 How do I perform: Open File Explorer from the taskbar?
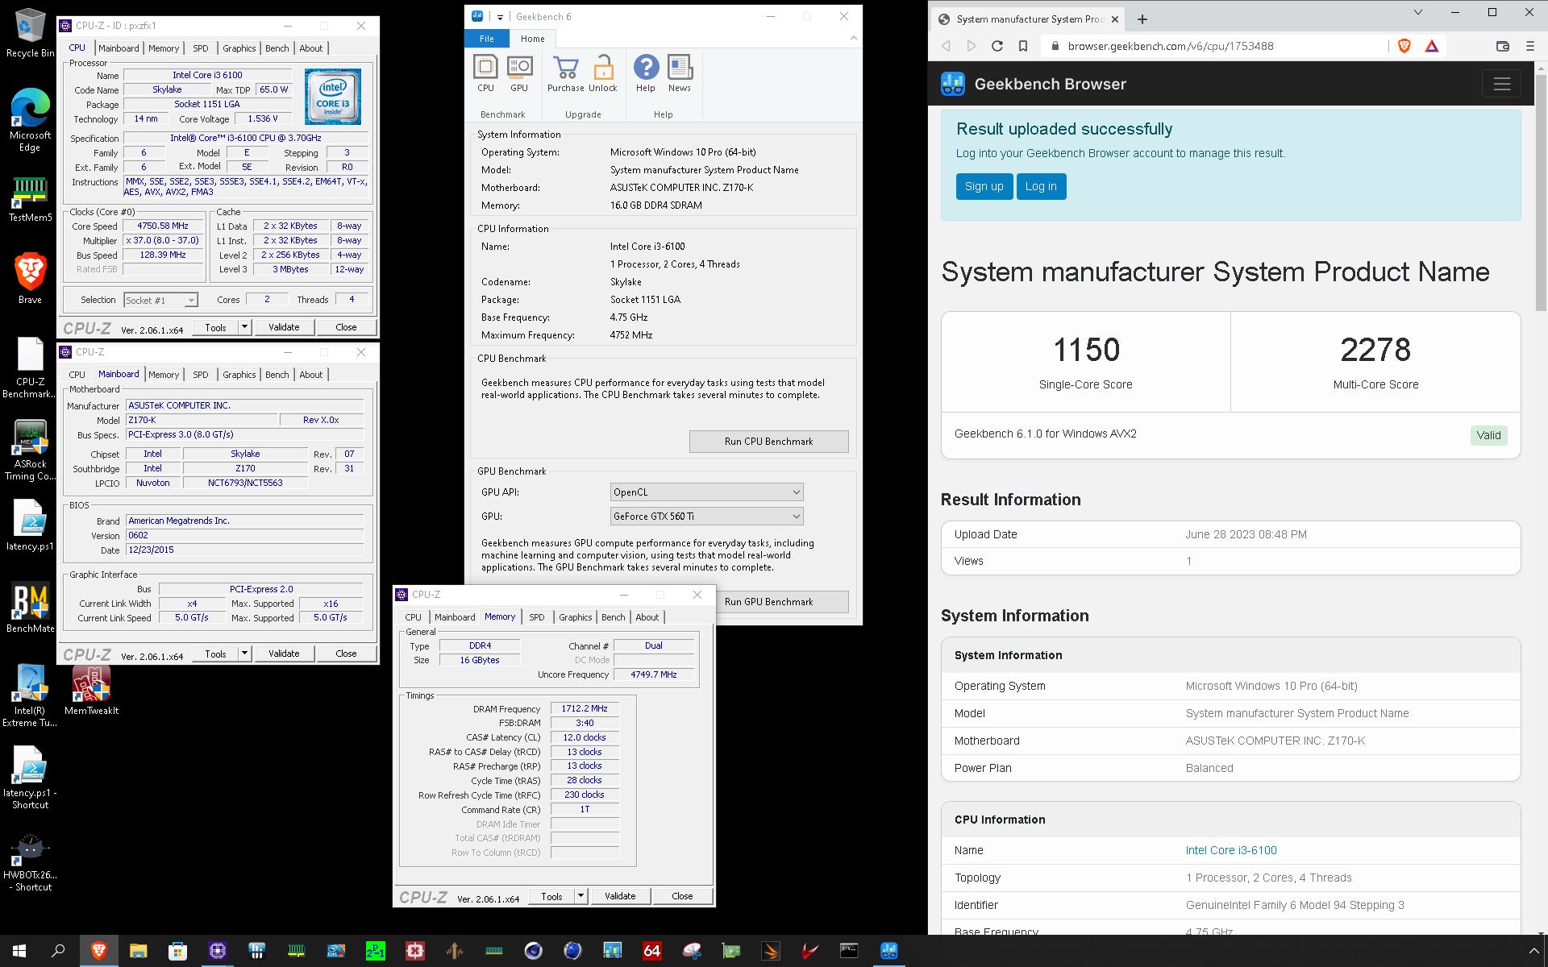click(x=138, y=951)
